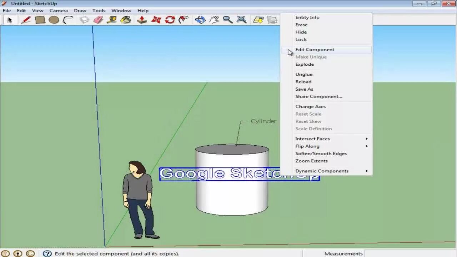Expand the Dynamic Components submenu

pos(326,171)
